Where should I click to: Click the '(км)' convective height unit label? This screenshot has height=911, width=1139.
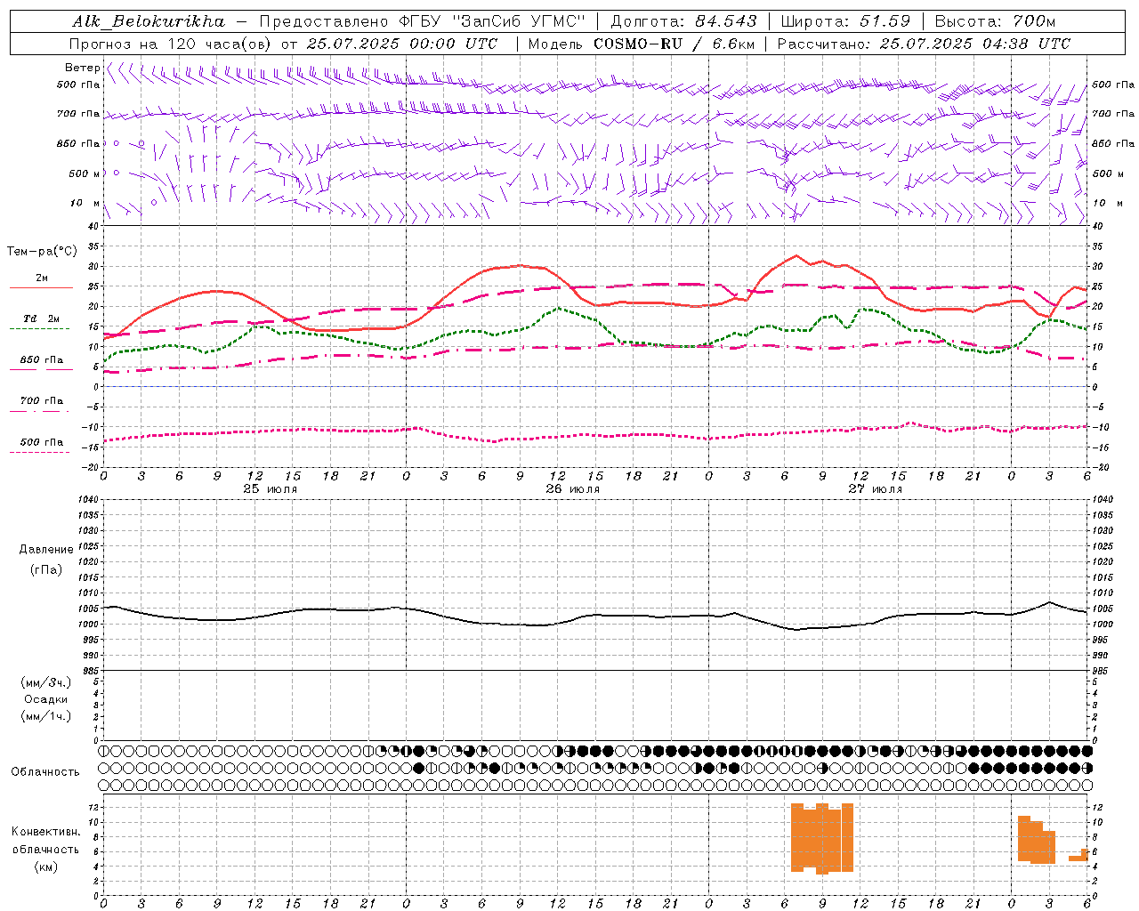pyautogui.click(x=46, y=867)
